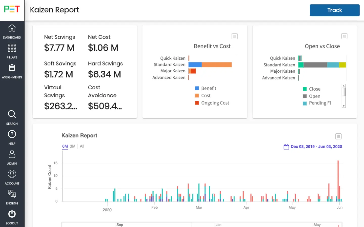364x227 pixels.
Task: Toggle the Ongoing Cost legend item
Action: [212, 103]
